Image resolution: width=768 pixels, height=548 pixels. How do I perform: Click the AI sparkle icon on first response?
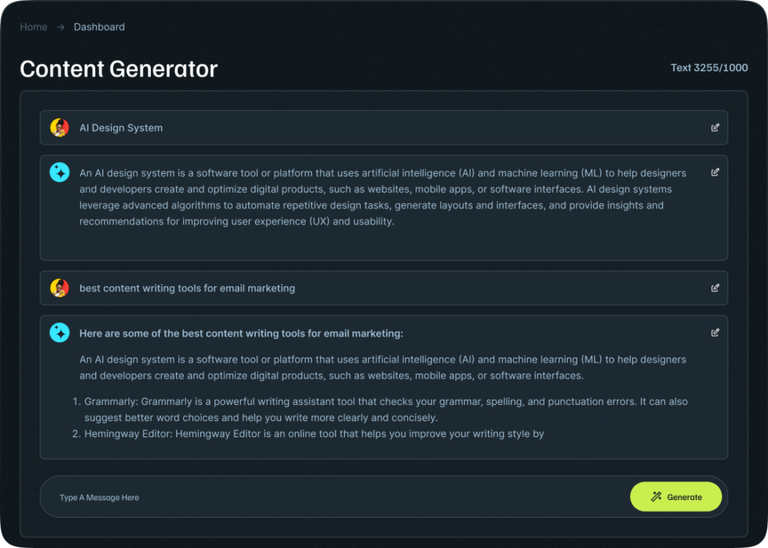[59, 172]
